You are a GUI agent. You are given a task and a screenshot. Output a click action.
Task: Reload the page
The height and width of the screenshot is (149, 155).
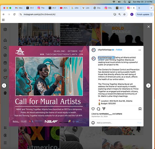point(14,14)
